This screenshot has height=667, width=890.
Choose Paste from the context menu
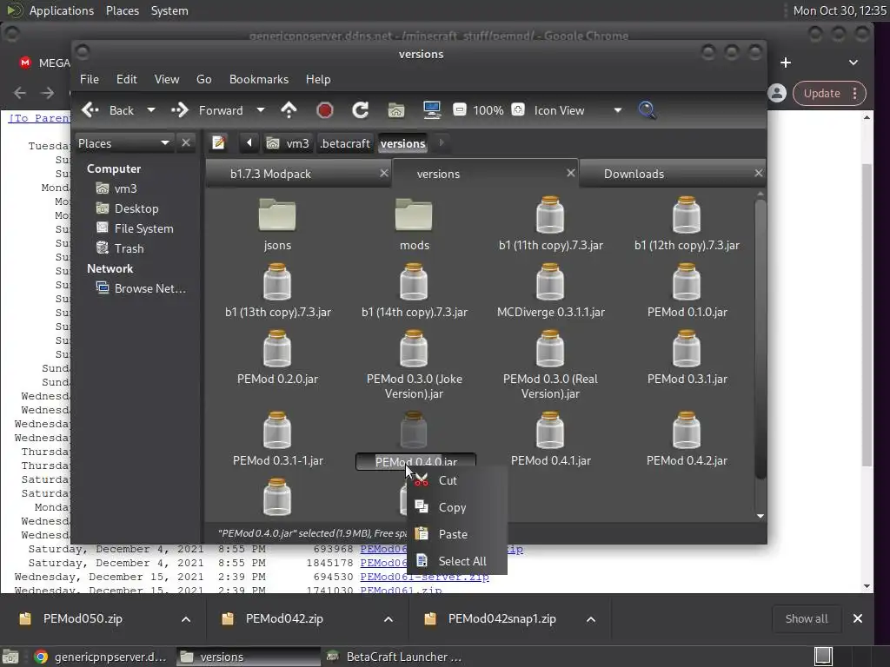coord(457,534)
